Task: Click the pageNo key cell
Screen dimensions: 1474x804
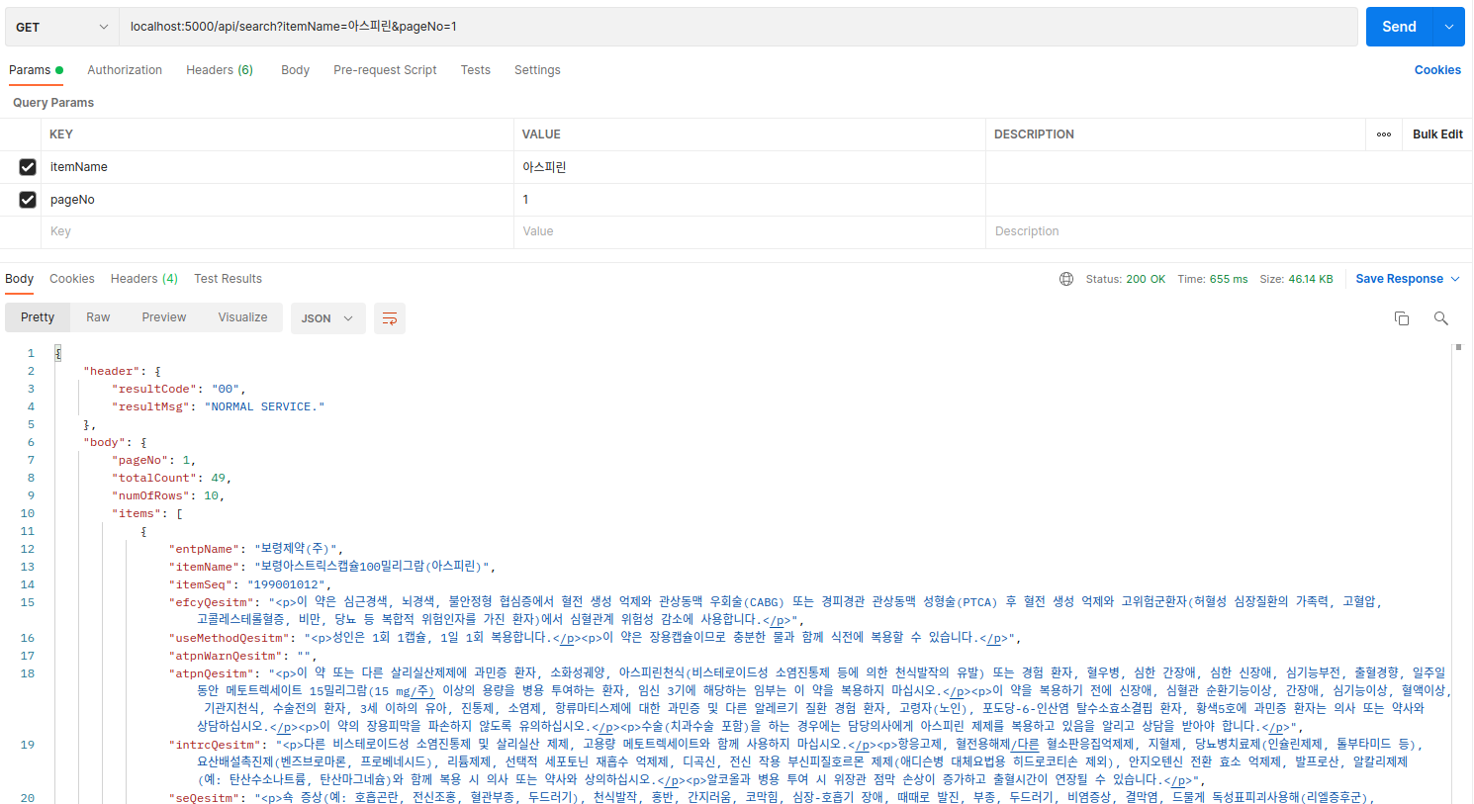Action: [277, 200]
